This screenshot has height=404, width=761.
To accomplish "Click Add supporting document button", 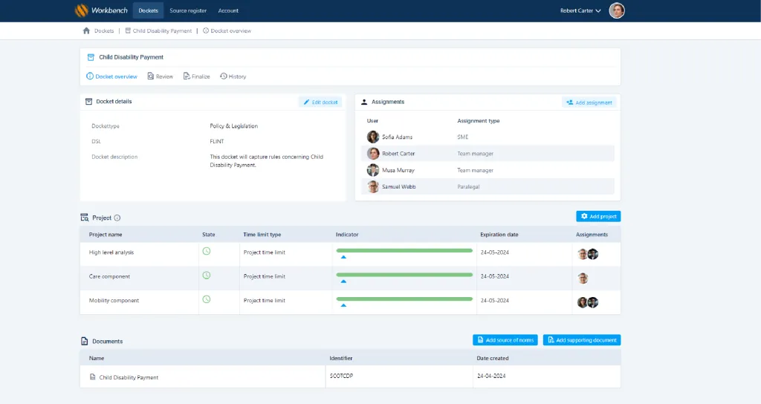I will coord(582,340).
